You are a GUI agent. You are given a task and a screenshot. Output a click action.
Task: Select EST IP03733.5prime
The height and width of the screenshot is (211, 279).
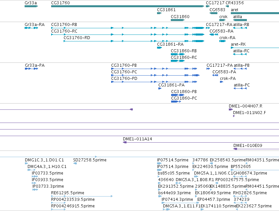[x=48, y=173]
